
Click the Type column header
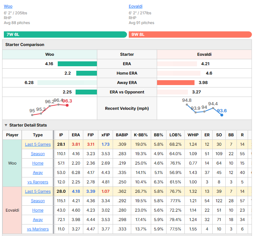[38, 135]
